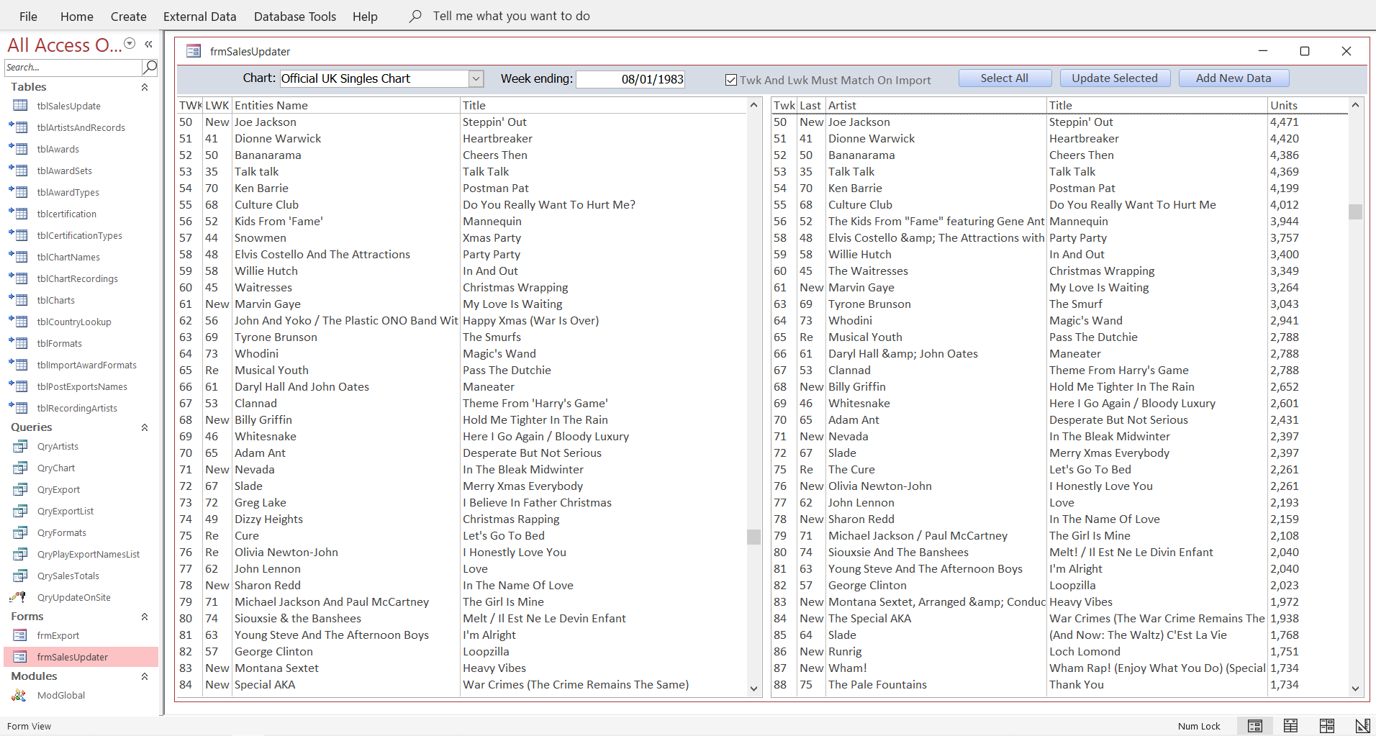The width and height of the screenshot is (1376, 736).
Task: Select the tblAwards table icon
Action: click(19, 149)
